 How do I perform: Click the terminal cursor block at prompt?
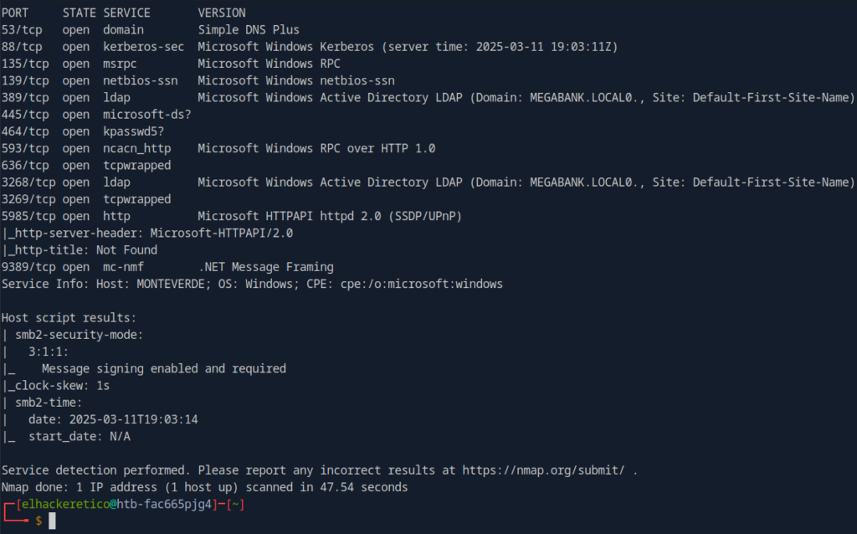52,521
